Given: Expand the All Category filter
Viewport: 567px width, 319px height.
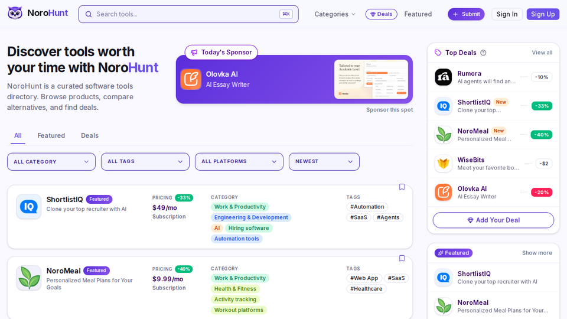Looking at the screenshot, I should click(x=51, y=162).
